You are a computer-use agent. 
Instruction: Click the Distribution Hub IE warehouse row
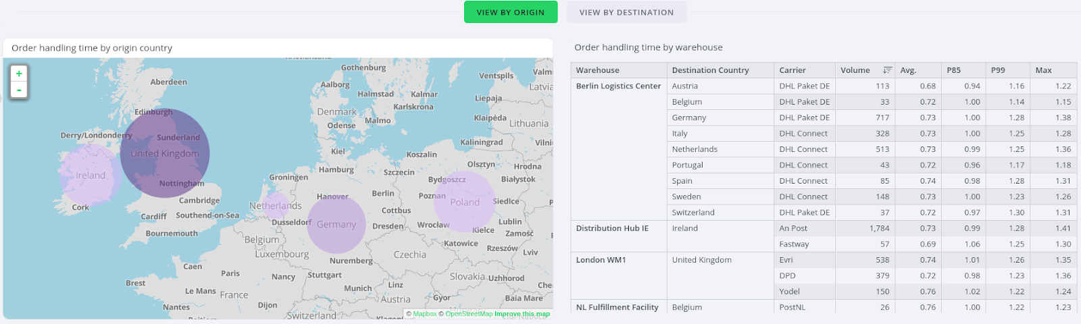pyautogui.click(x=612, y=228)
